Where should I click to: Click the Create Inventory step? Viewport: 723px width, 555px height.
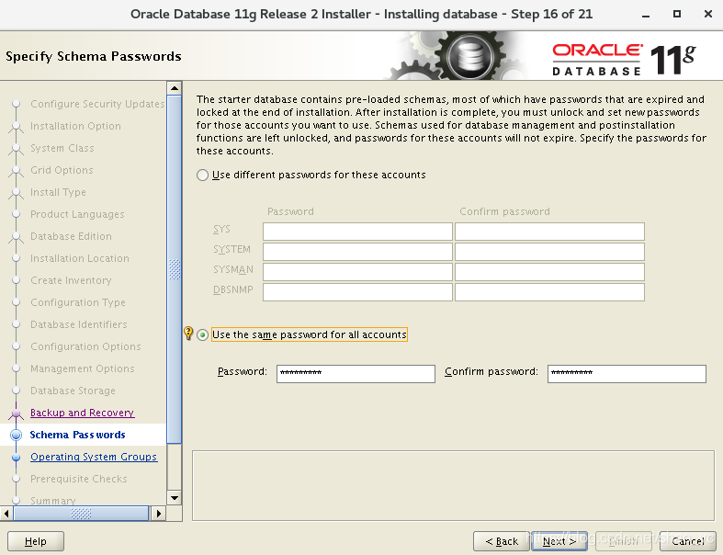pos(71,280)
